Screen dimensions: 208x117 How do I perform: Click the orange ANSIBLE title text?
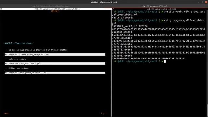pyautogui.click(x=55, y=11)
